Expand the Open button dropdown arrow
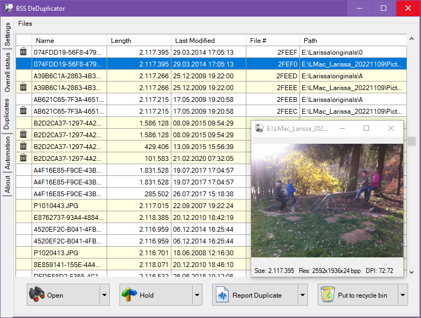This screenshot has width=421, height=318. 104,295
